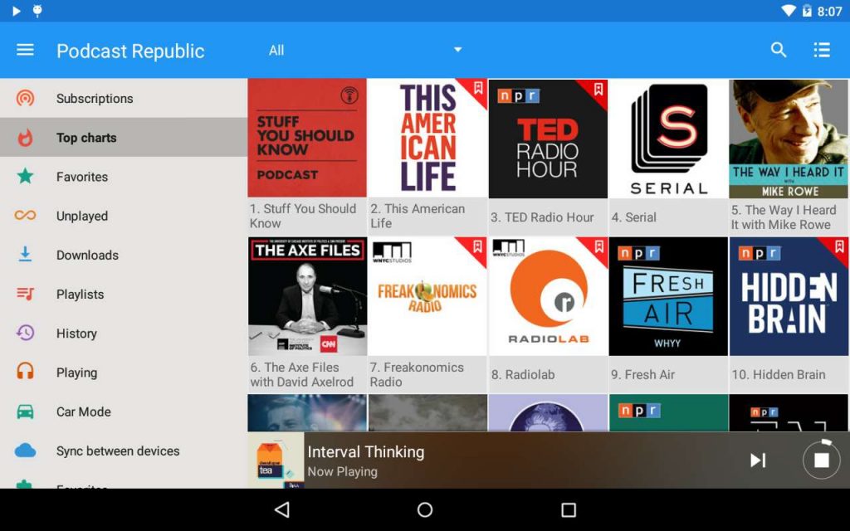Skip to next episode in player bar
This screenshot has width=850, height=531.
(758, 460)
